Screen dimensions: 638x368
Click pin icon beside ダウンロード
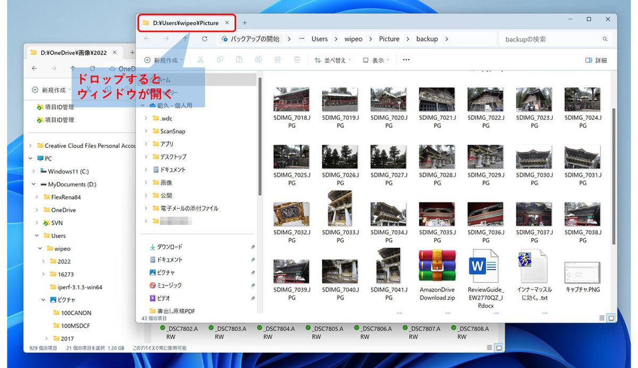(253, 247)
